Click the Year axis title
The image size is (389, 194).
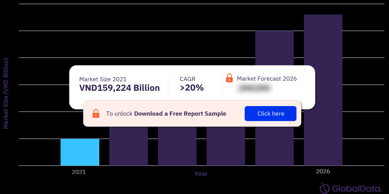[x=201, y=174]
